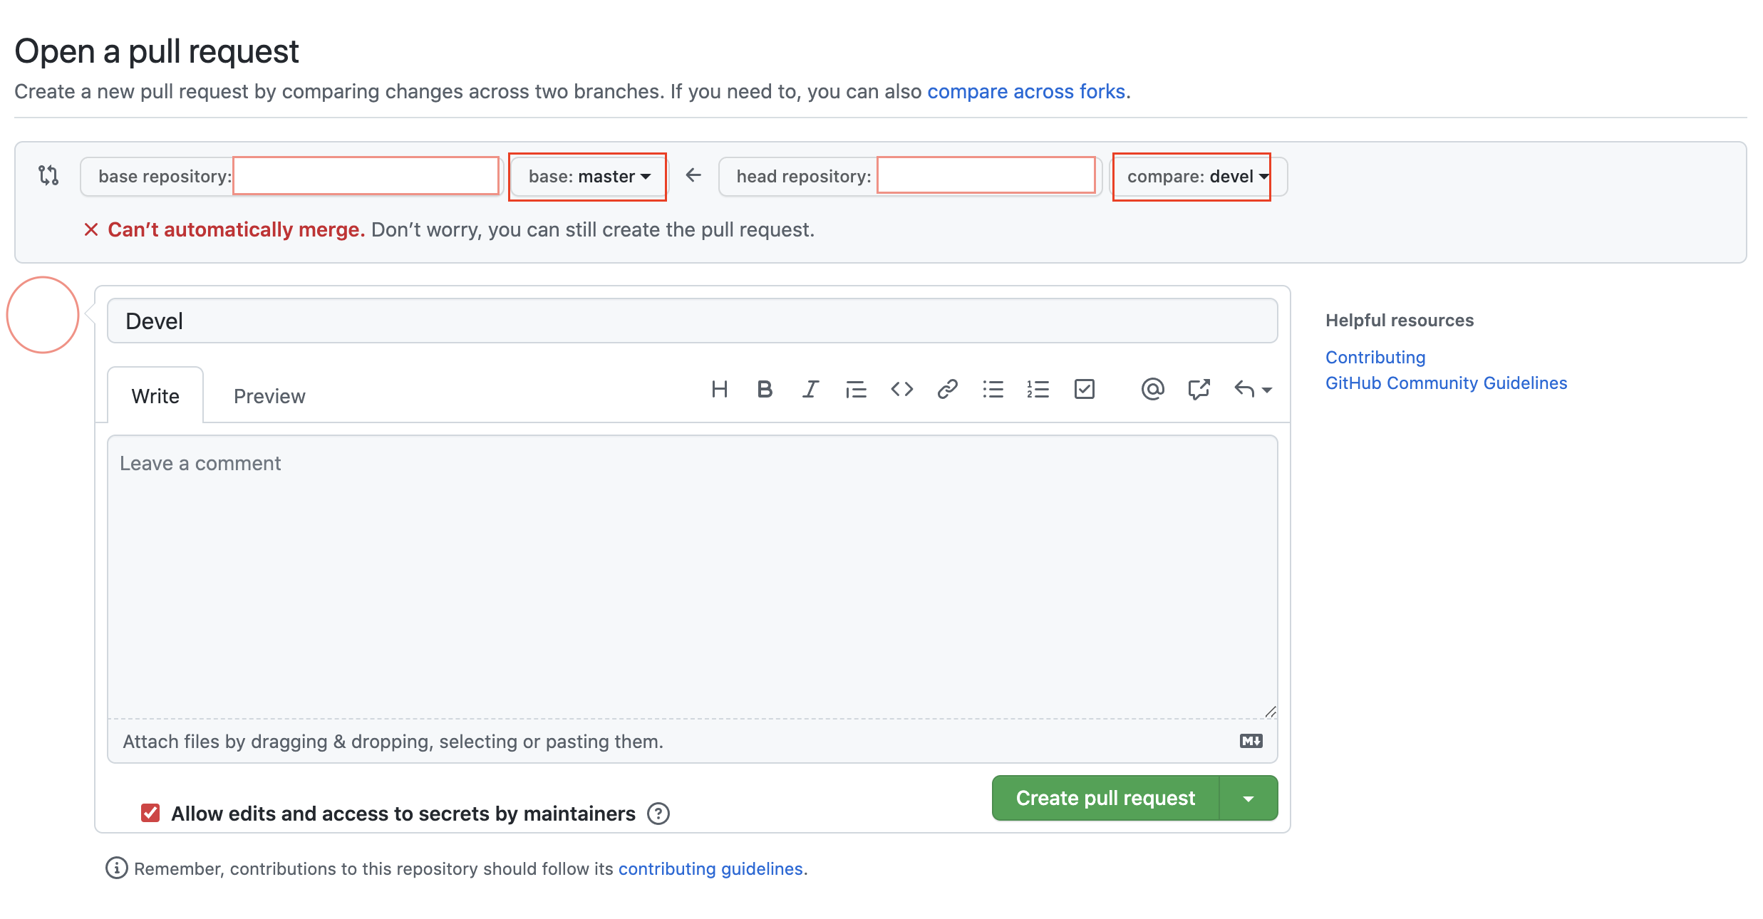This screenshot has height=919, width=1763.
Task: Add a task list checkbox item
Action: (x=1084, y=389)
